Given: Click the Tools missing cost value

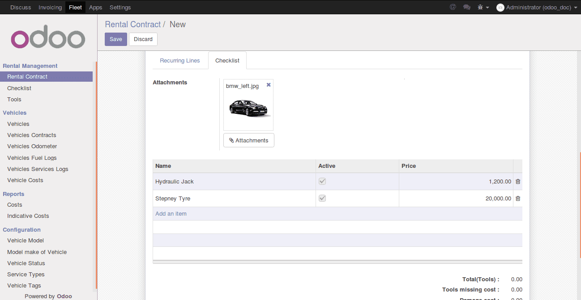Looking at the screenshot, I should coord(517,290).
